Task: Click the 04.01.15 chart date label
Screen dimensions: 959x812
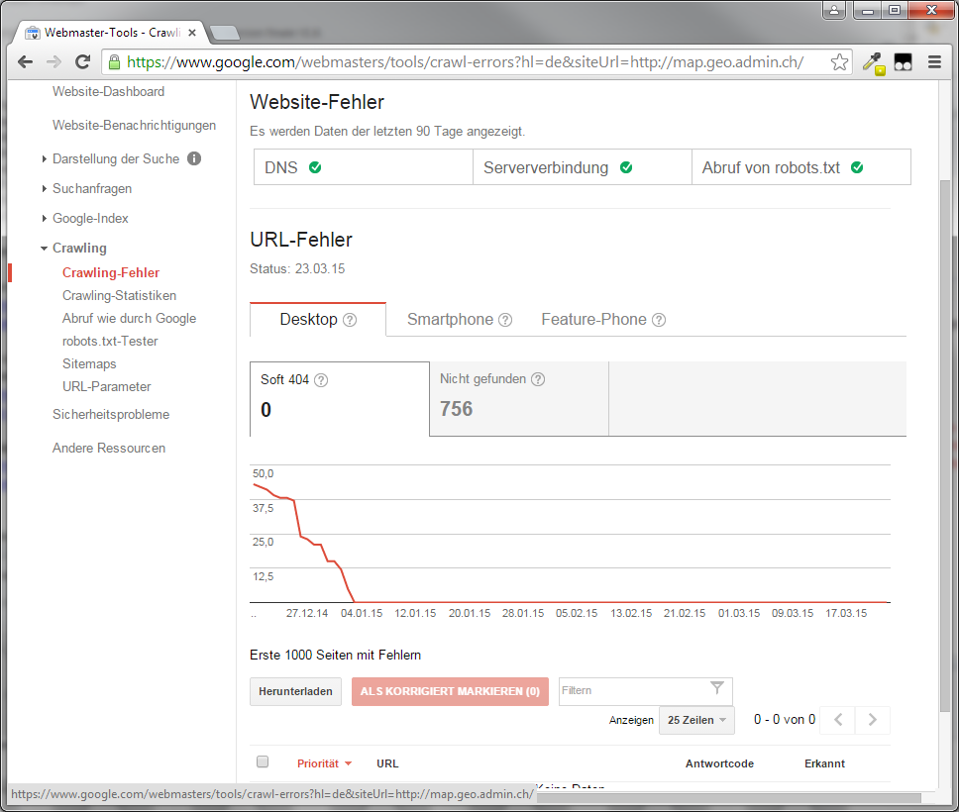Action: tap(362, 613)
